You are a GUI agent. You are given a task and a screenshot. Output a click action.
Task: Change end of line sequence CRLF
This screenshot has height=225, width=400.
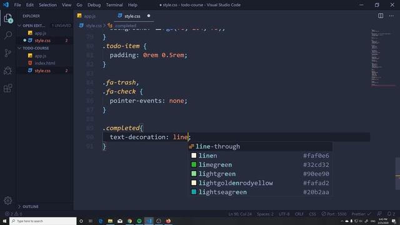299,214
